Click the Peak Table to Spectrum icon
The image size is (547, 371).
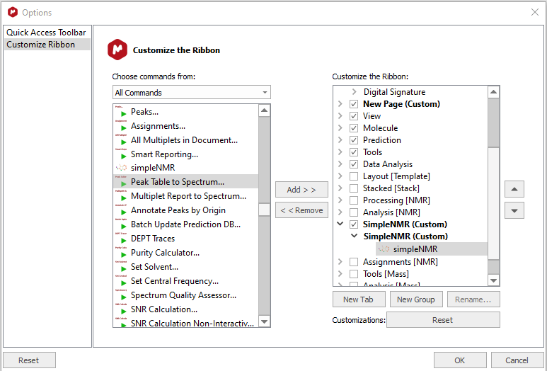[121, 182]
